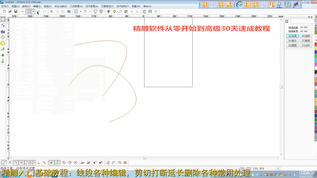
Task: Click the undo arrow icon
Action: pyautogui.click(x=38, y=11)
